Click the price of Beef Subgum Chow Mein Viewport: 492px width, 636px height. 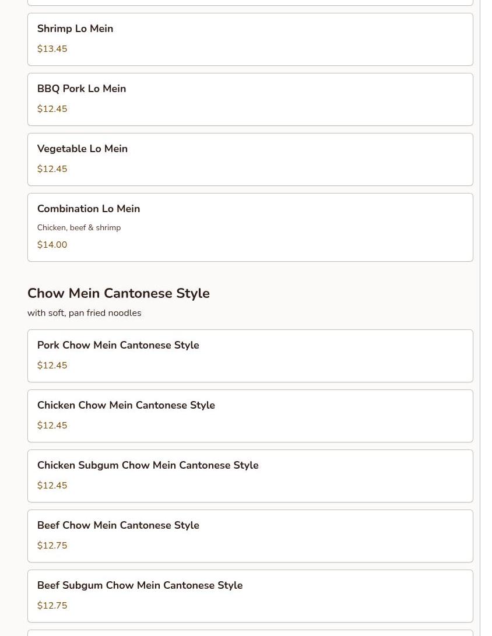(52, 605)
